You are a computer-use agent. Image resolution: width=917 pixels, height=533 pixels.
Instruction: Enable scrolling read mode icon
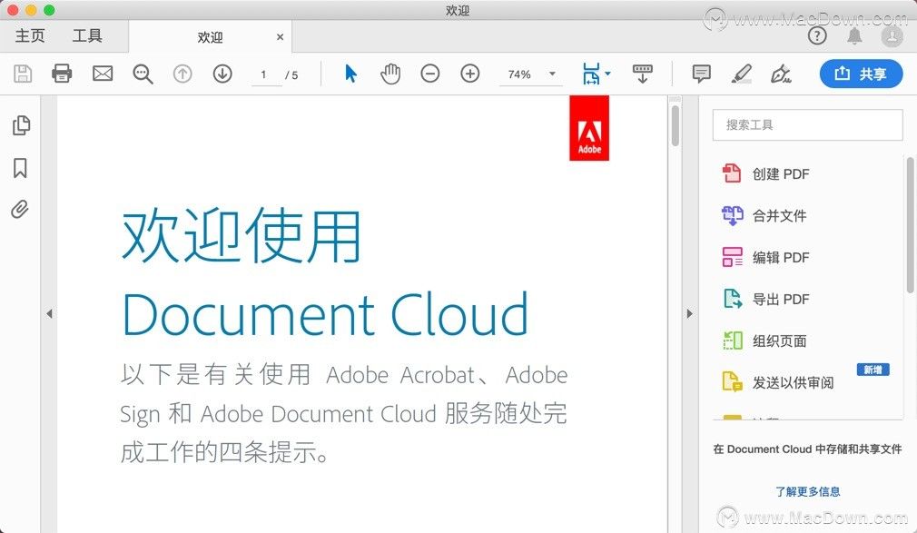642,74
